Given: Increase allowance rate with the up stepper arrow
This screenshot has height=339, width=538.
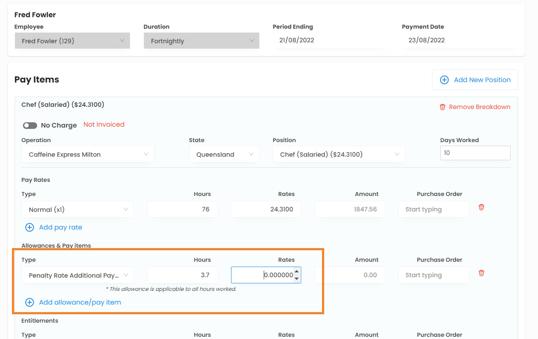Looking at the screenshot, I should pos(297,271).
